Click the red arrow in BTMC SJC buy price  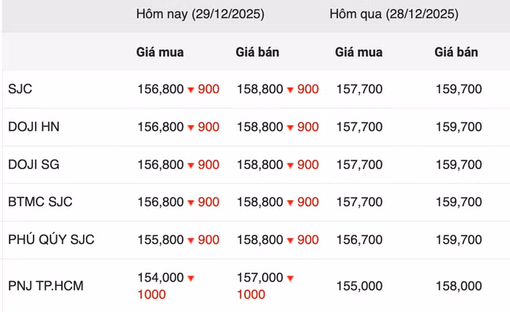(x=191, y=203)
